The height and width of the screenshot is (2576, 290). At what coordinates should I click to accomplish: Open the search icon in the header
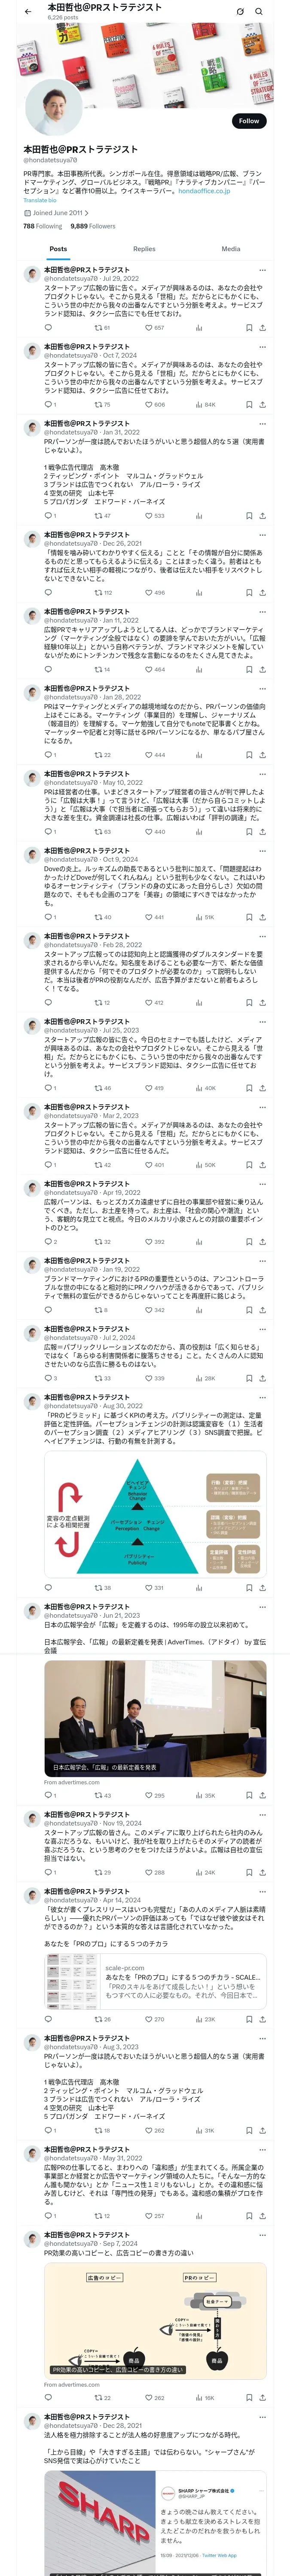[x=259, y=12]
